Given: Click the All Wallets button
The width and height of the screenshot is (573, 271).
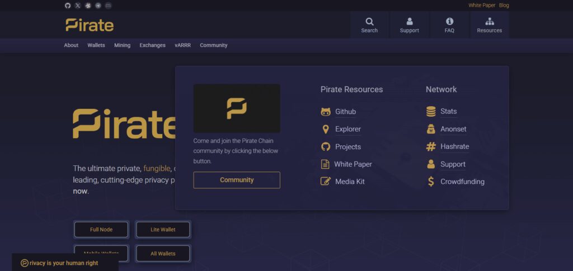Looking at the screenshot, I should click(x=163, y=254).
